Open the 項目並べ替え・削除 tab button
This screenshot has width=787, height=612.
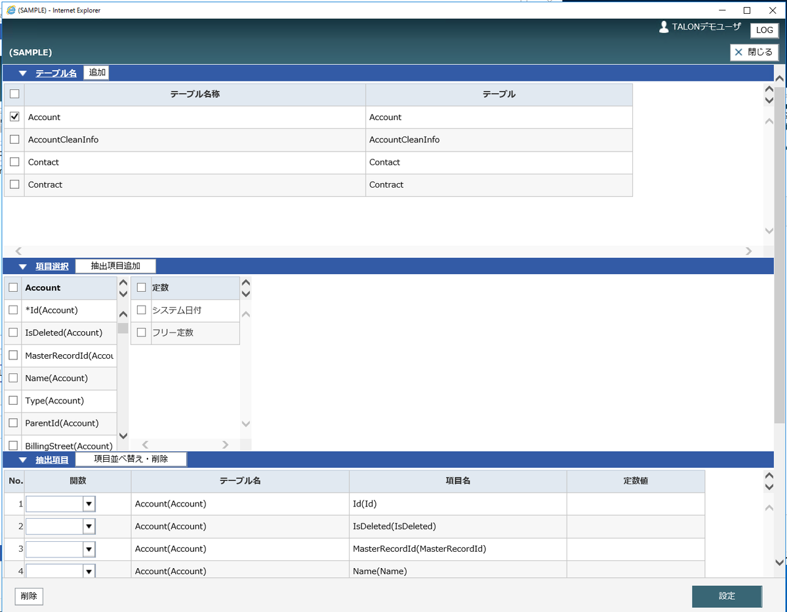pyautogui.click(x=131, y=459)
